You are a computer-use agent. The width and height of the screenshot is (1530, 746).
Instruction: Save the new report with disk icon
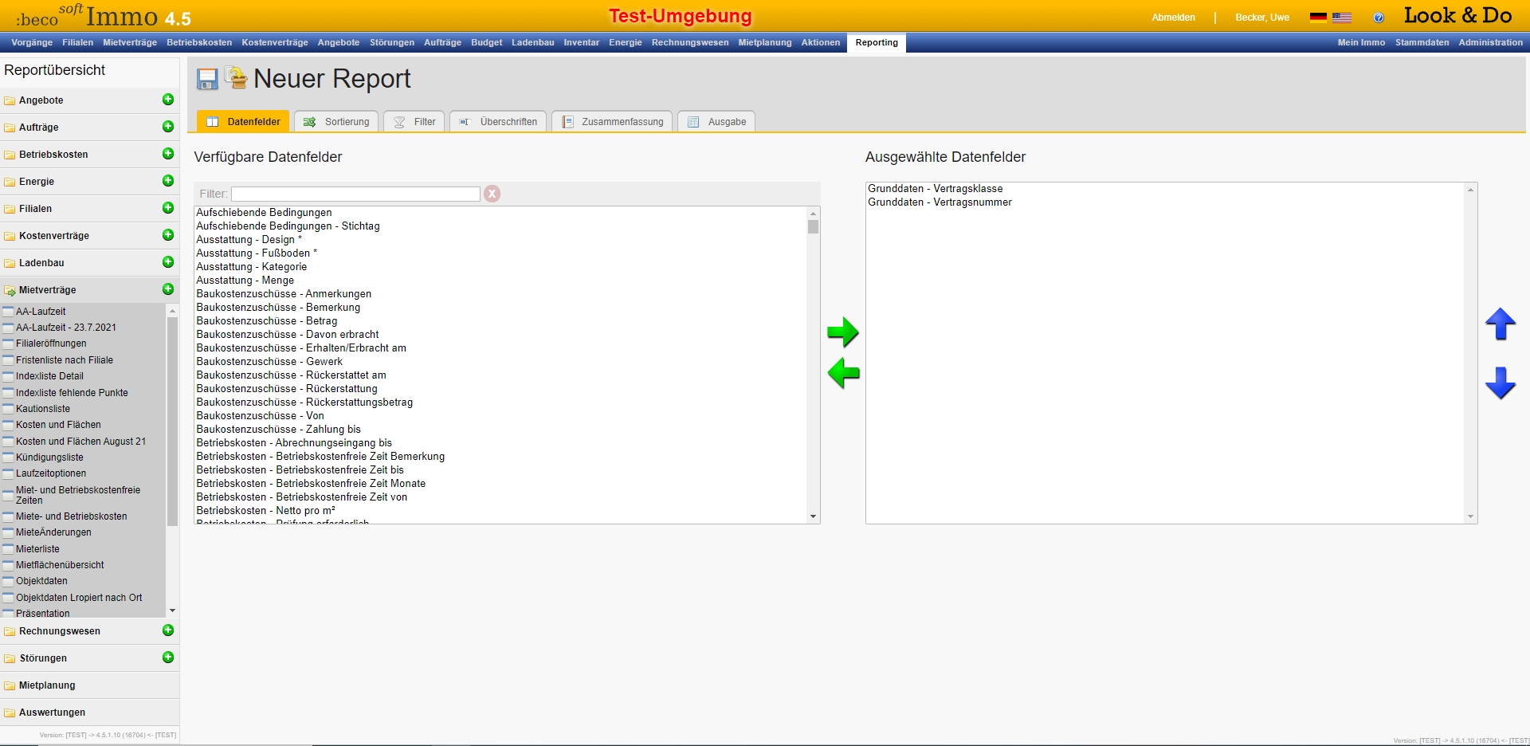coord(207,78)
